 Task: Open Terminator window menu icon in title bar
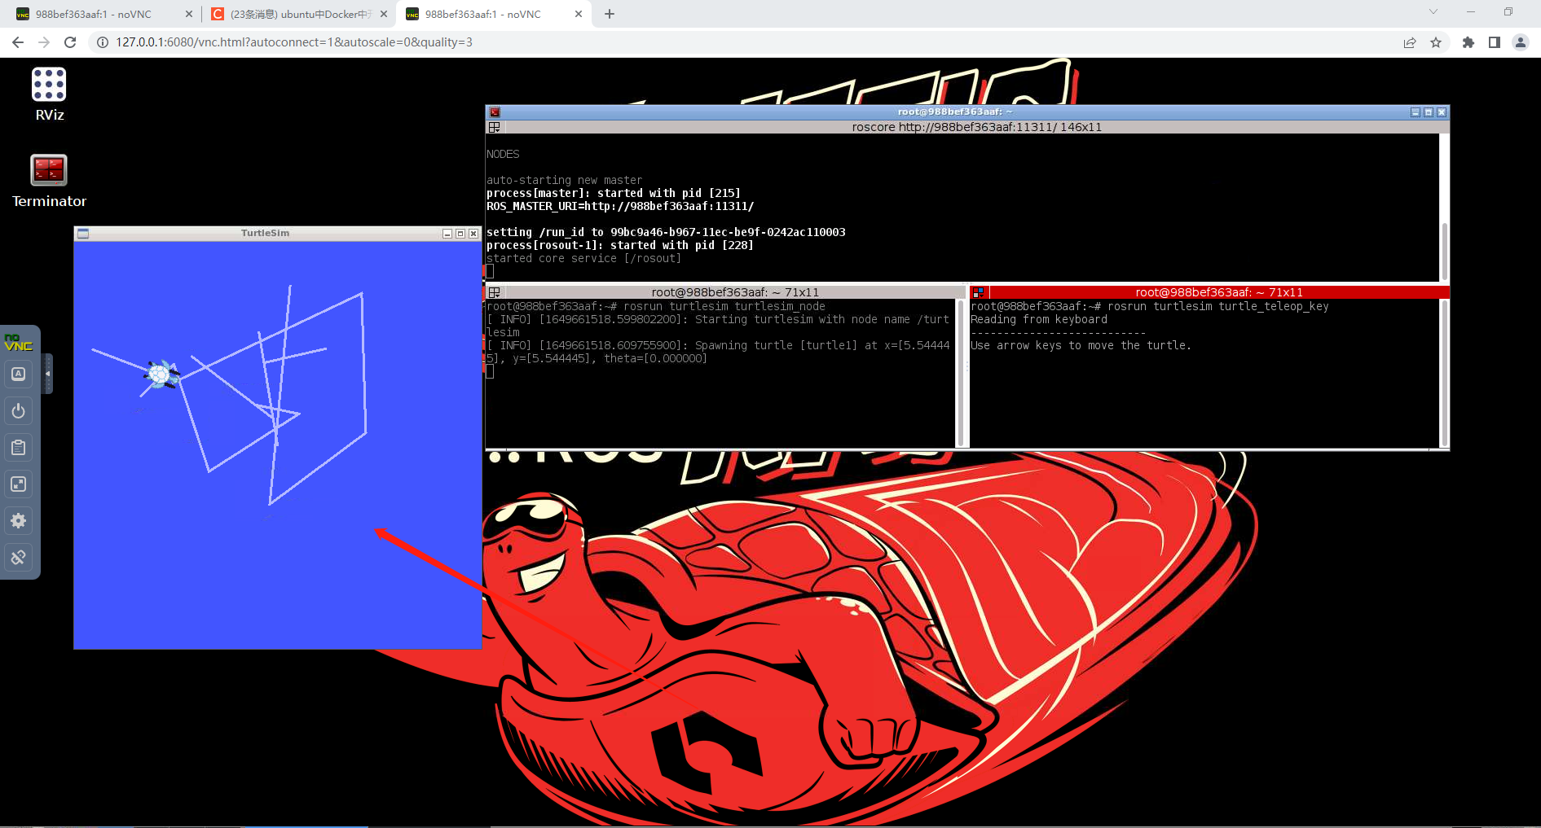[x=495, y=112]
